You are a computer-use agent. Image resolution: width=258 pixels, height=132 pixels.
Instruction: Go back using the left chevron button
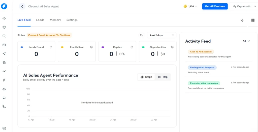tap(22, 6)
